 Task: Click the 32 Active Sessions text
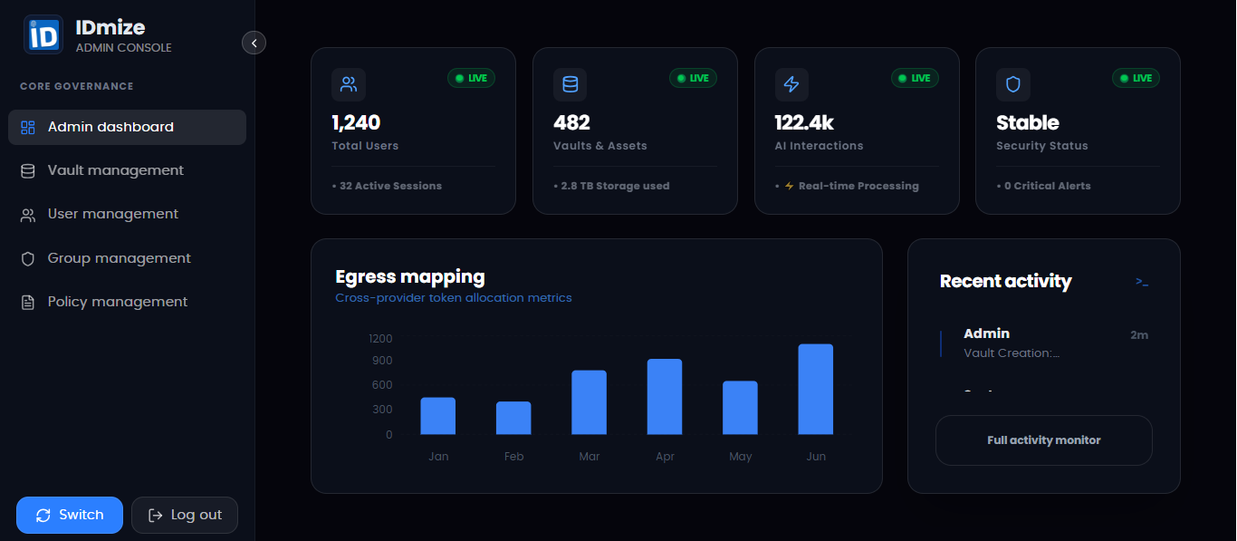(x=390, y=186)
